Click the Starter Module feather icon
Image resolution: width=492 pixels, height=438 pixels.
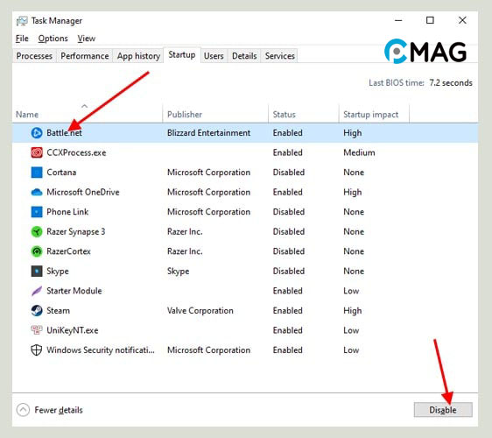[x=37, y=291]
